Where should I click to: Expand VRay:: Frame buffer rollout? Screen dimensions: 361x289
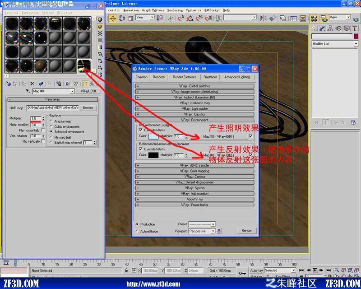tap(195, 205)
